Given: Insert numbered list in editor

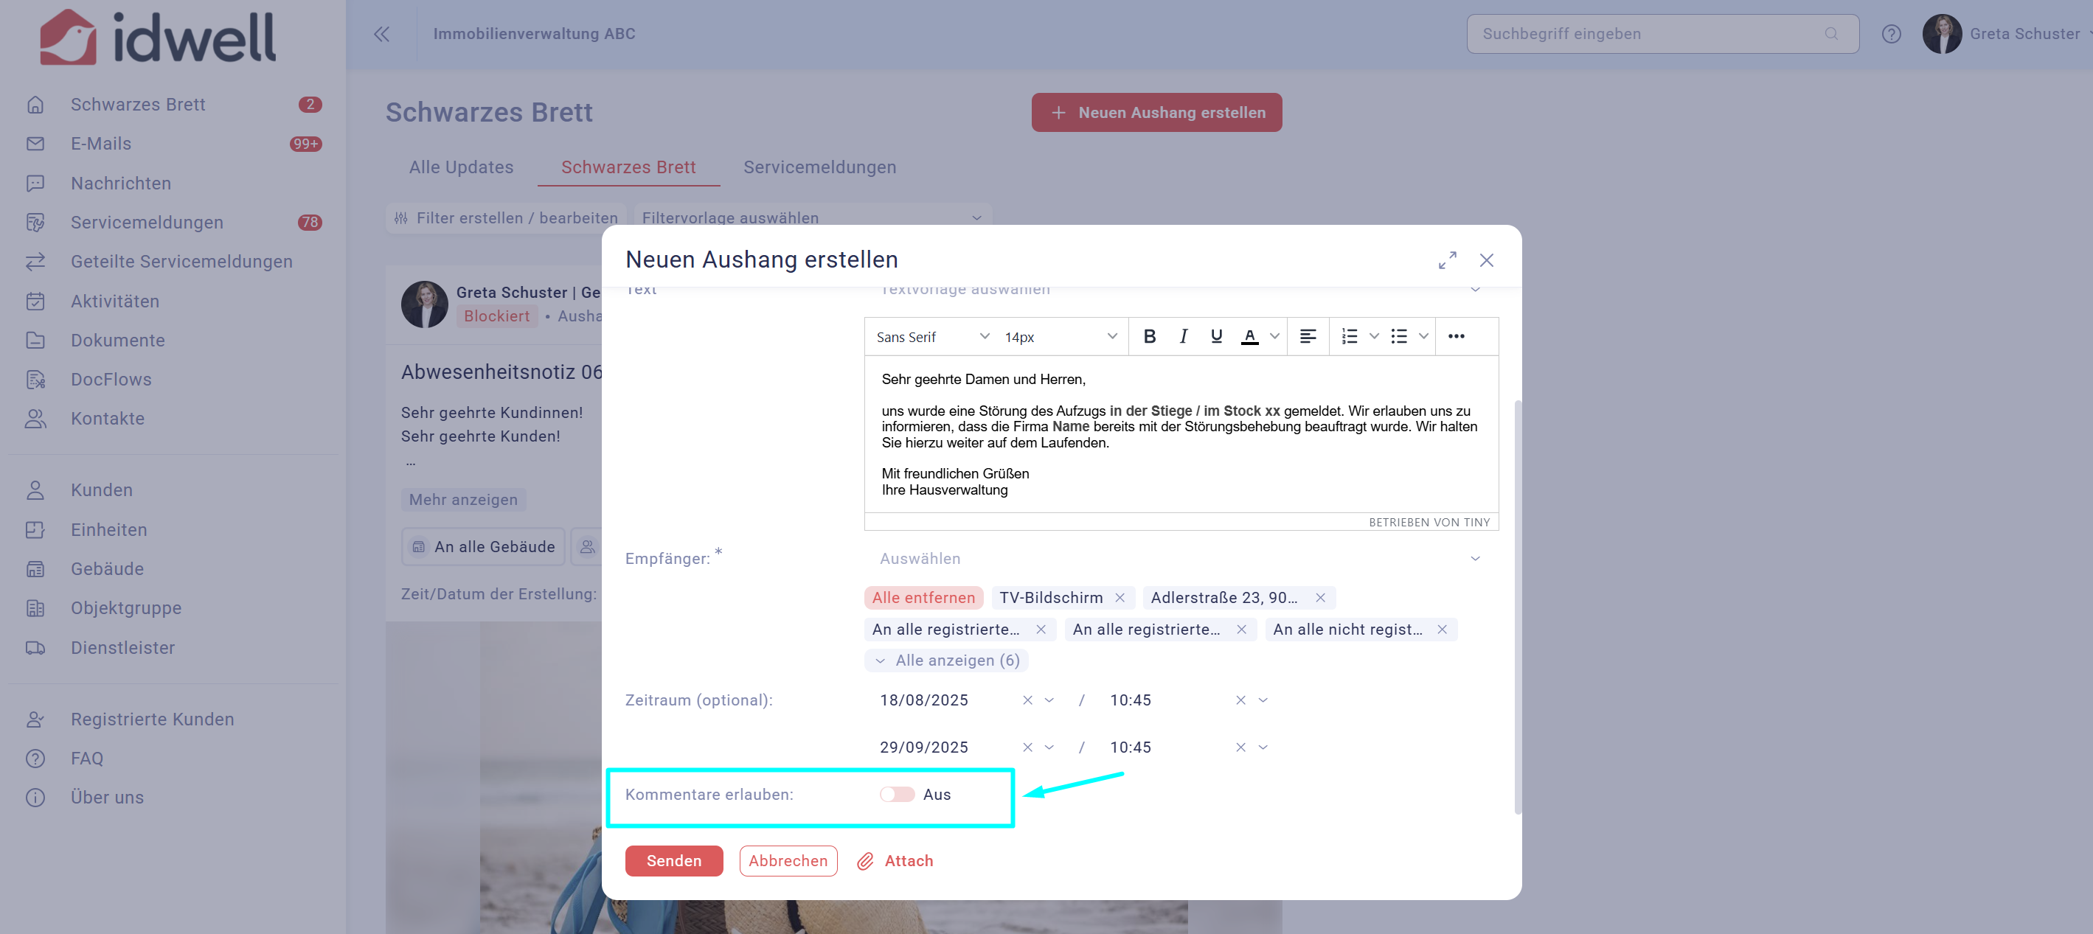Looking at the screenshot, I should coord(1349,336).
